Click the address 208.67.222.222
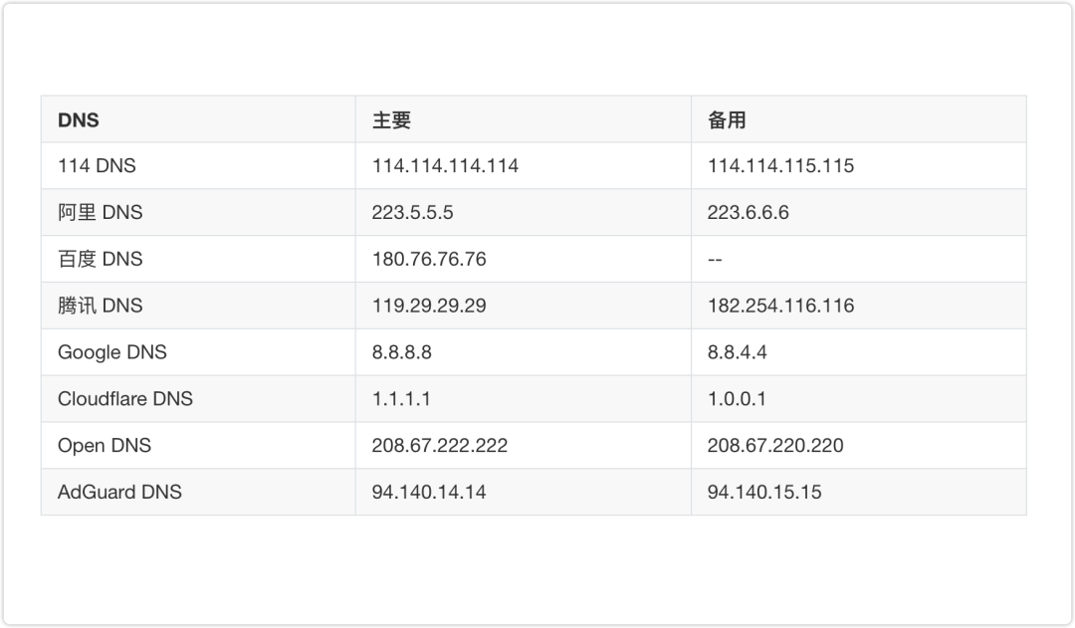Viewport: 1075px width, 628px height. pos(440,446)
